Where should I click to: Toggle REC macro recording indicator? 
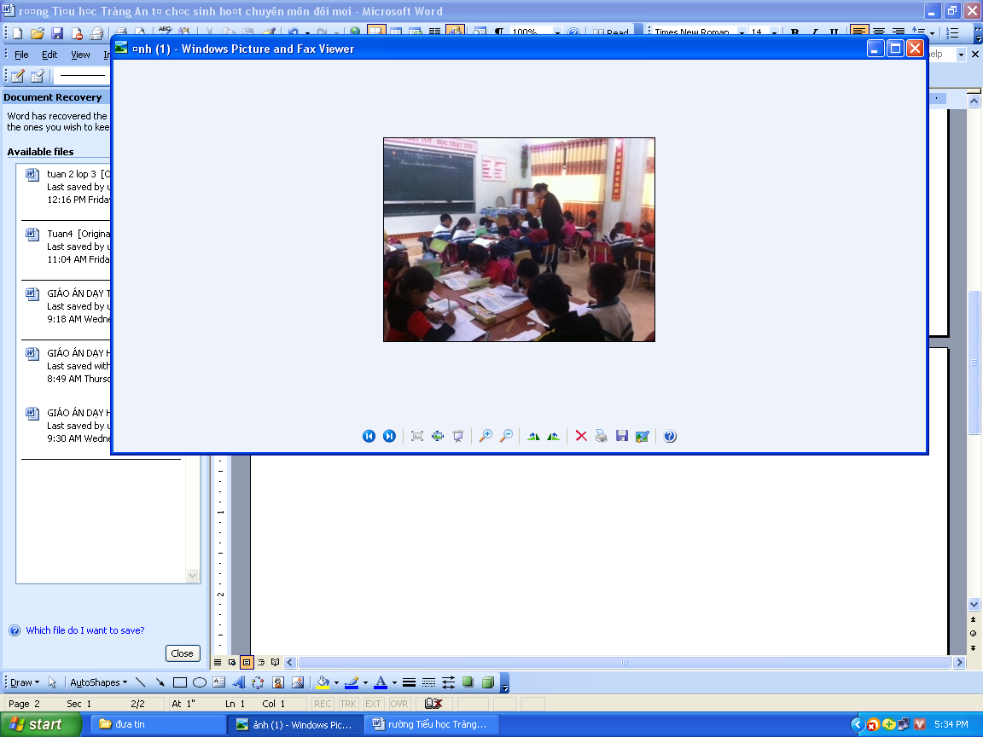(x=323, y=704)
